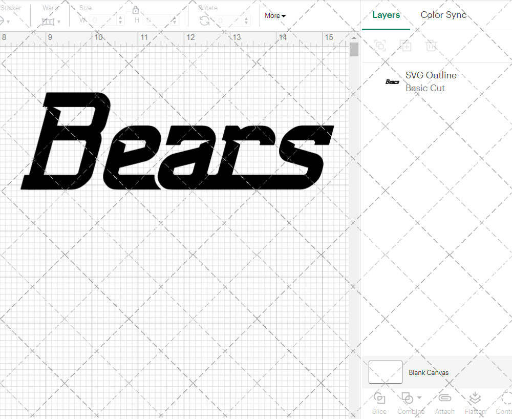Click the Attach icon
This screenshot has height=419, width=512.
pyautogui.click(x=444, y=399)
